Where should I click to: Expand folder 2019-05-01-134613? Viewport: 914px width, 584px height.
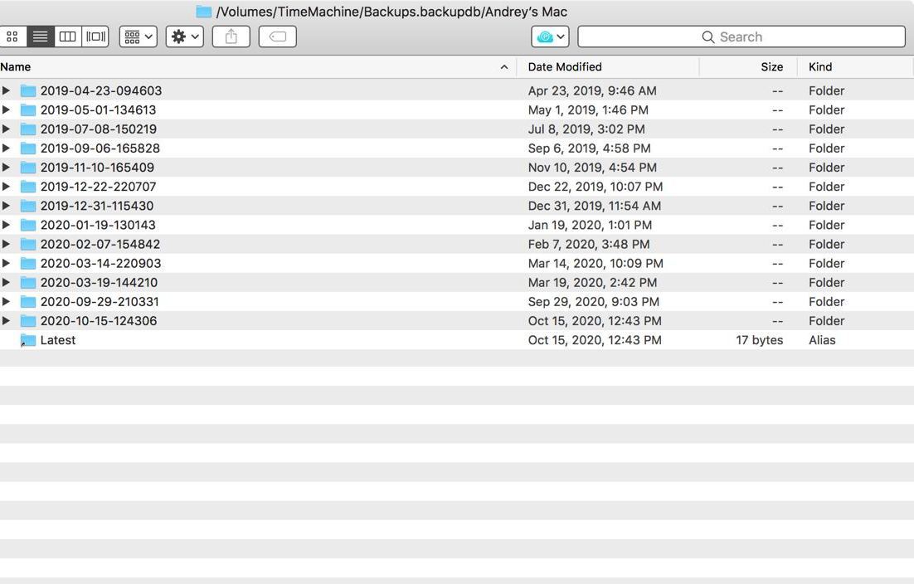(6, 109)
